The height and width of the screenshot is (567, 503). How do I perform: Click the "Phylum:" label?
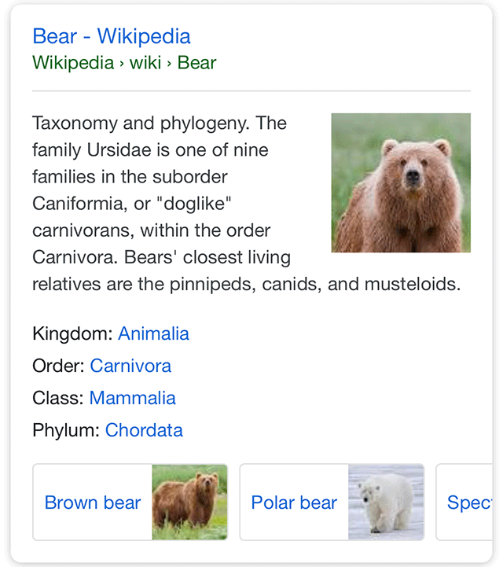66,430
